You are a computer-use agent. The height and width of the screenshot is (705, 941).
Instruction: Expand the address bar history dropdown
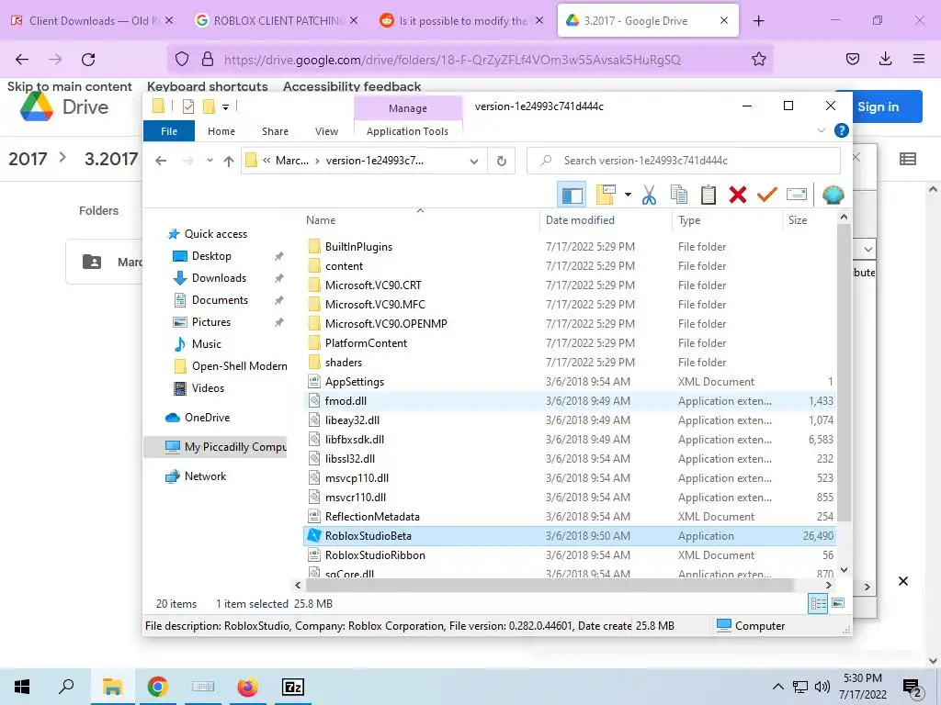coord(474,162)
